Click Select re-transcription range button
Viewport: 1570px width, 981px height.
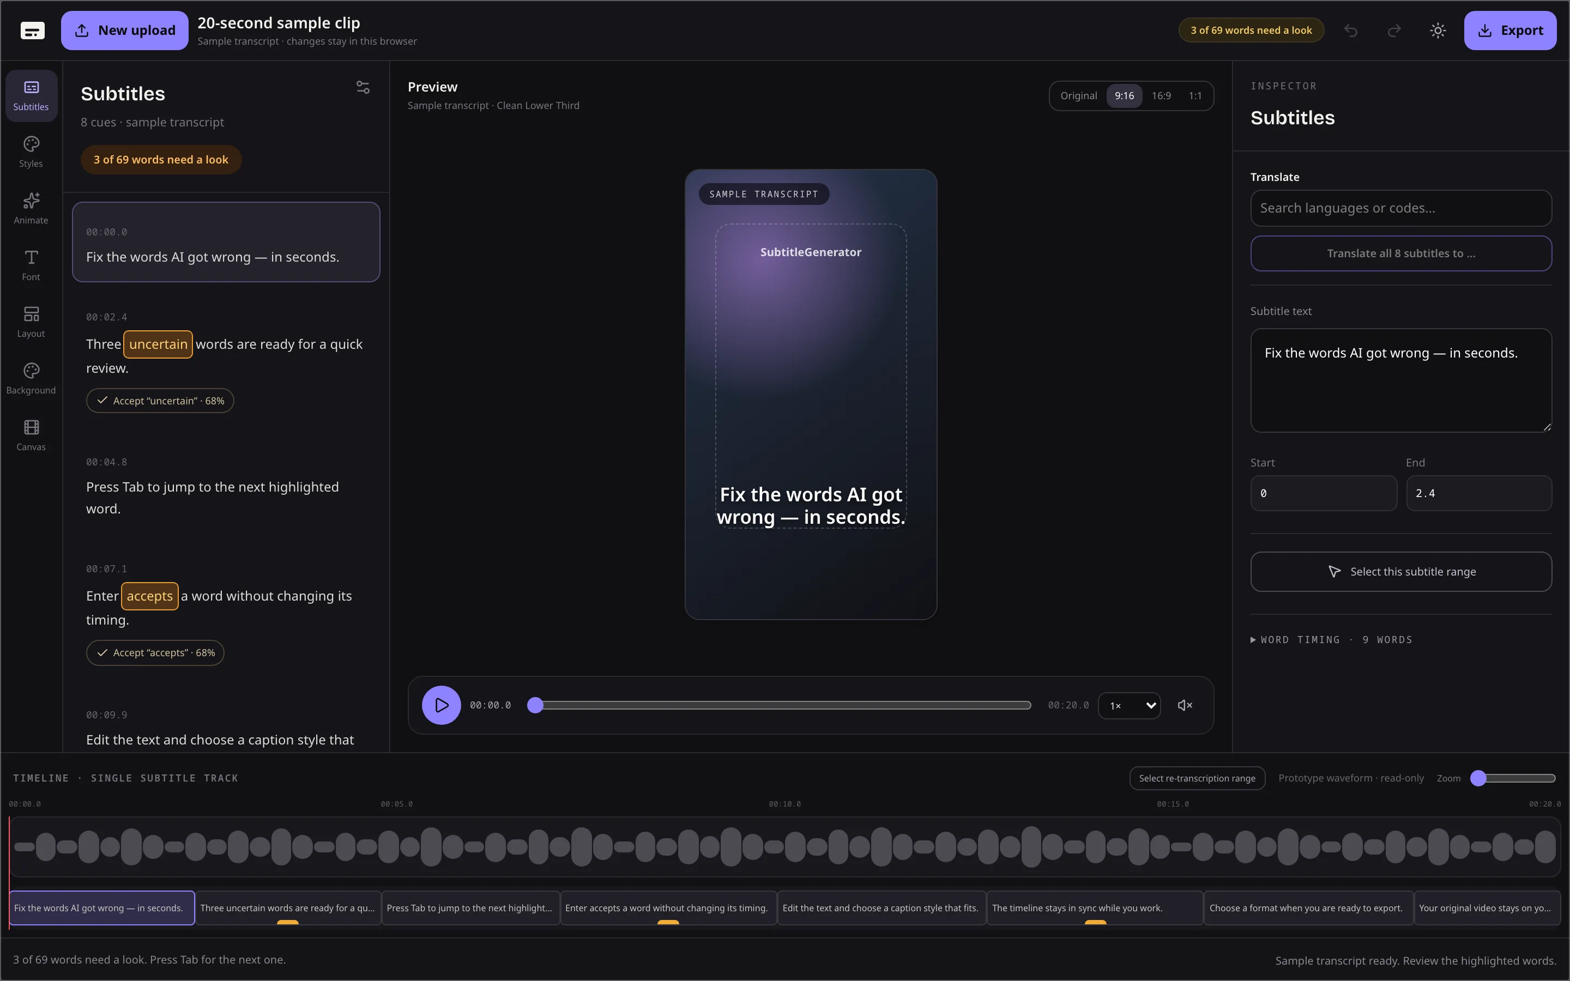[1197, 778]
